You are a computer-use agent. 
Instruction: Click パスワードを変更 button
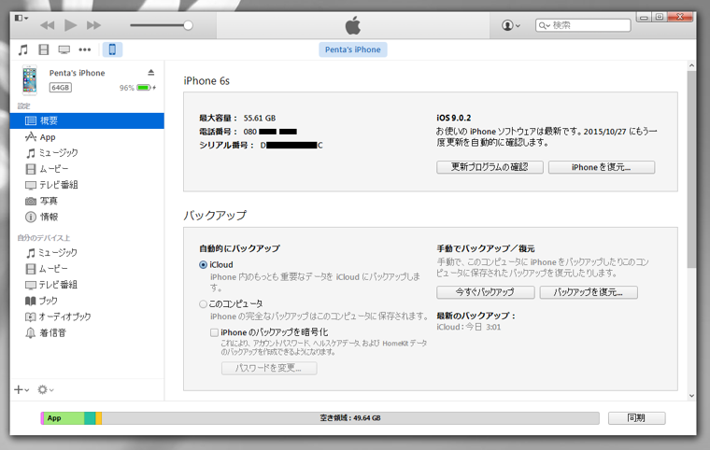pyautogui.click(x=269, y=368)
